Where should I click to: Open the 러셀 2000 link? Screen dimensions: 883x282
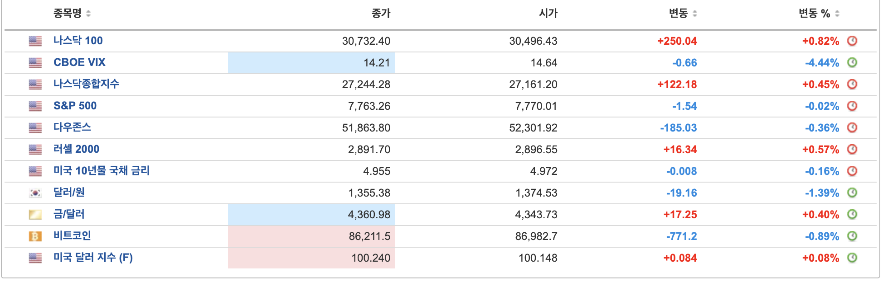coord(76,149)
